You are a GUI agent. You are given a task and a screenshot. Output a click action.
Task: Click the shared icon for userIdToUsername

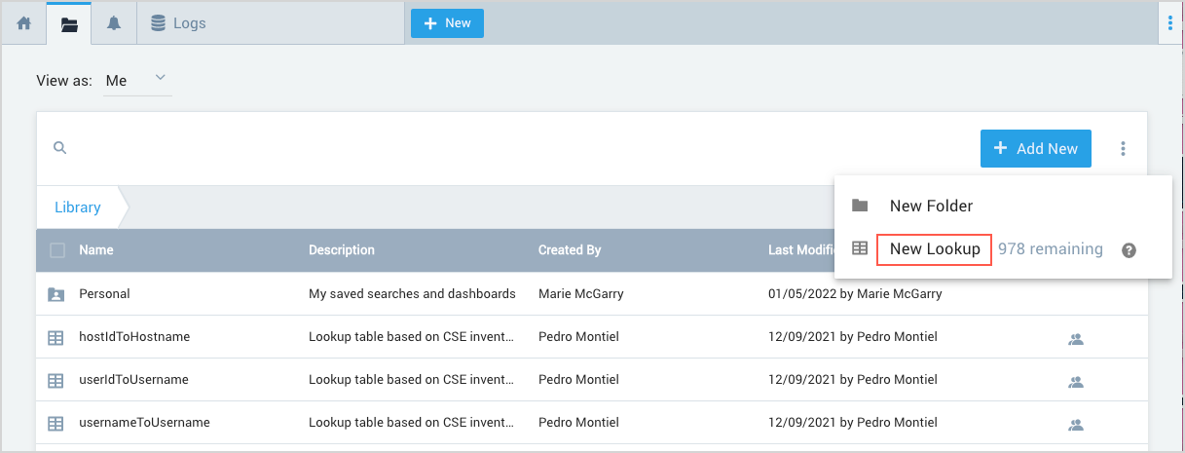point(1076,382)
